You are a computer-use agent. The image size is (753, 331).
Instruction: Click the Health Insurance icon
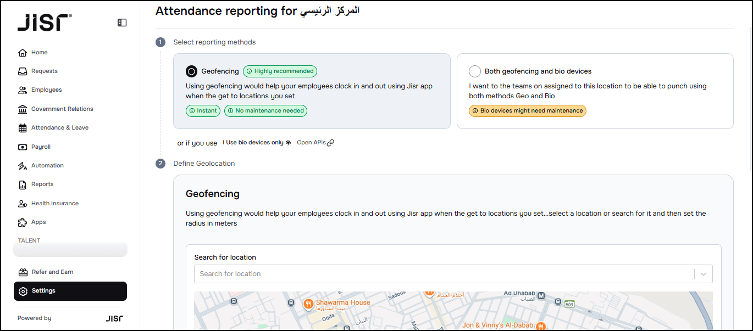click(x=23, y=204)
